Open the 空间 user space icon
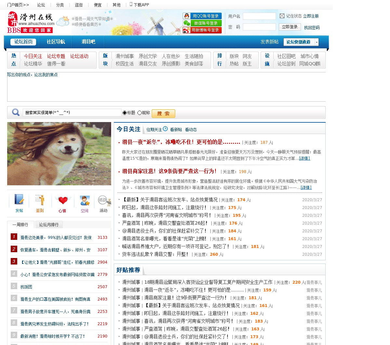390x345 pixels. pyautogui.click(x=85, y=201)
